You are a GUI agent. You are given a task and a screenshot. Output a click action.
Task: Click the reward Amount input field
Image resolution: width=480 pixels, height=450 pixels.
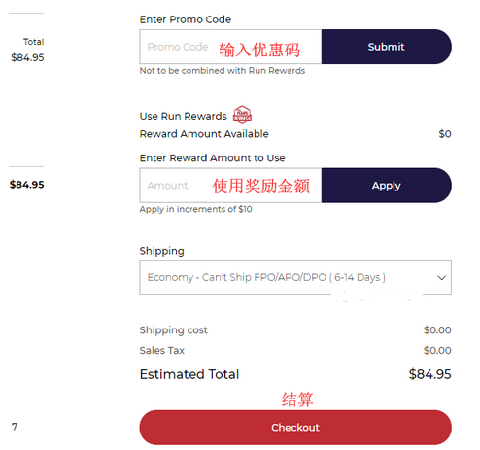(x=230, y=186)
